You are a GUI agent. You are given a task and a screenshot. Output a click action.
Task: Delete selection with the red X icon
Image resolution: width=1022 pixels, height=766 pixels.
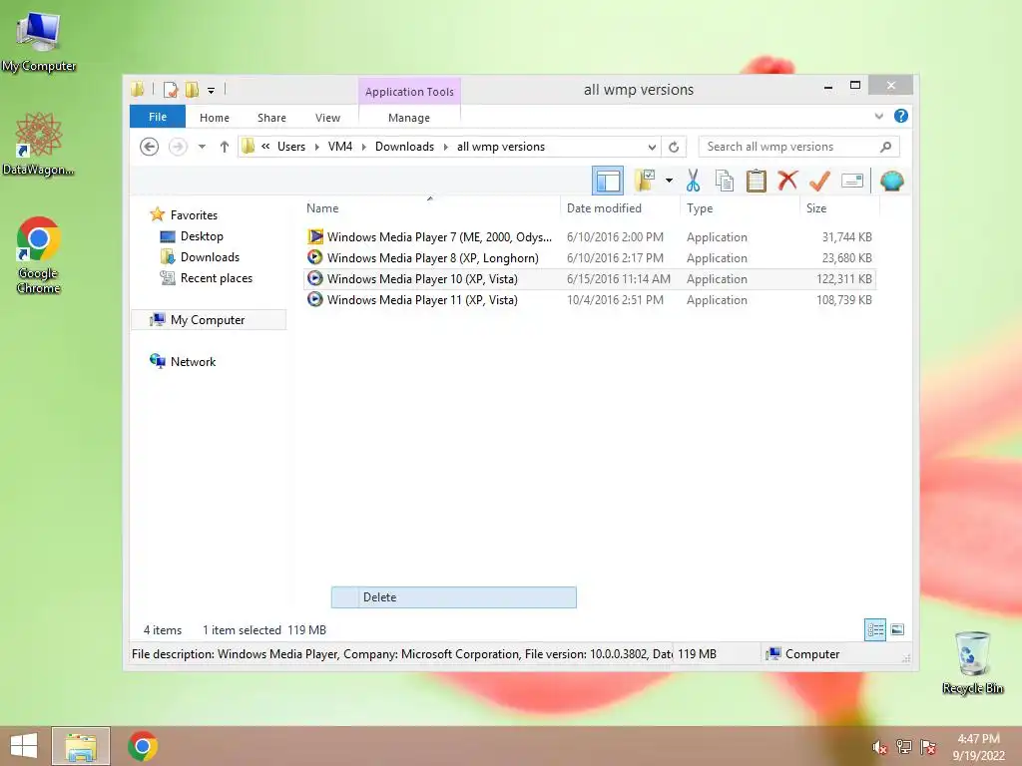(x=787, y=180)
